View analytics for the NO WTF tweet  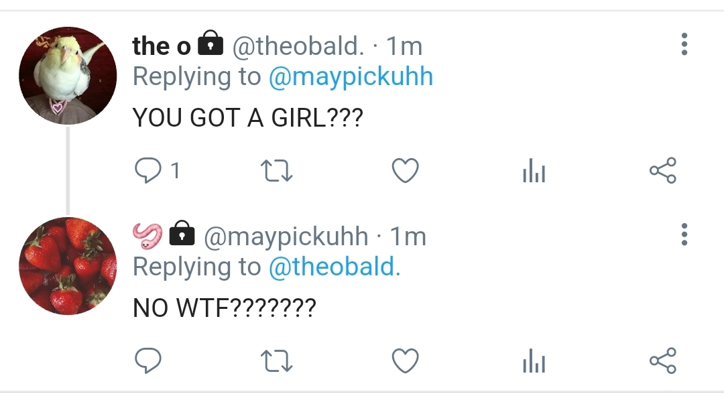(x=534, y=360)
